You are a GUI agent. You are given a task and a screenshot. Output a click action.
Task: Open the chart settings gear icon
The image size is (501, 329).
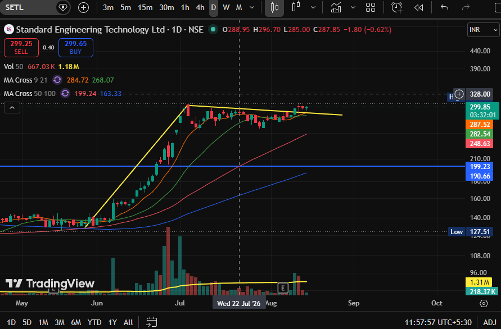[x=484, y=303]
